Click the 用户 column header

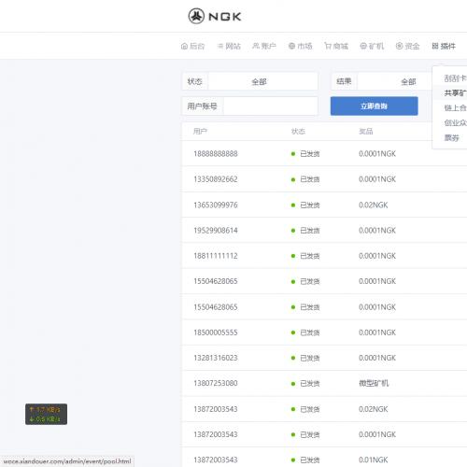(200, 132)
